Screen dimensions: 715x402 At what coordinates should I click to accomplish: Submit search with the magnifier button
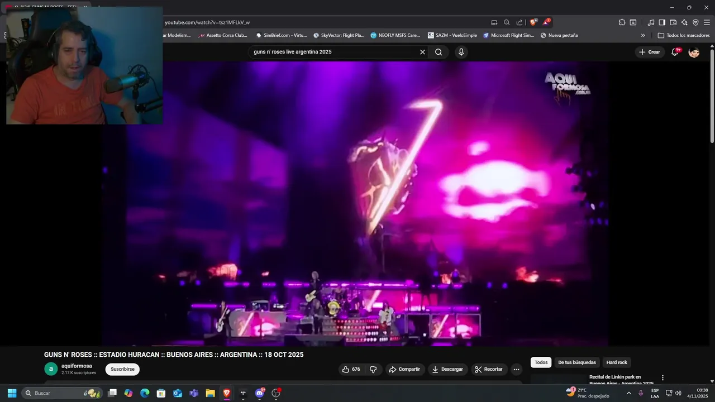point(438,52)
